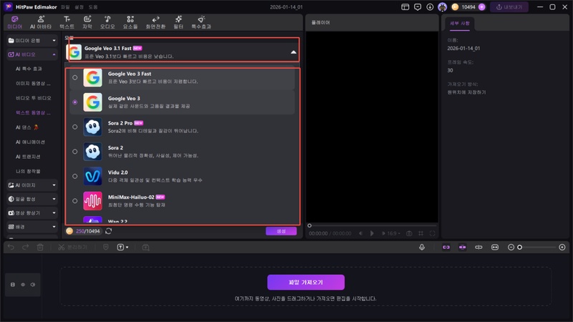Screen dimensions: 573x322
Task: Click the 파일 가져오기 import button
Action: pos(306,282)
